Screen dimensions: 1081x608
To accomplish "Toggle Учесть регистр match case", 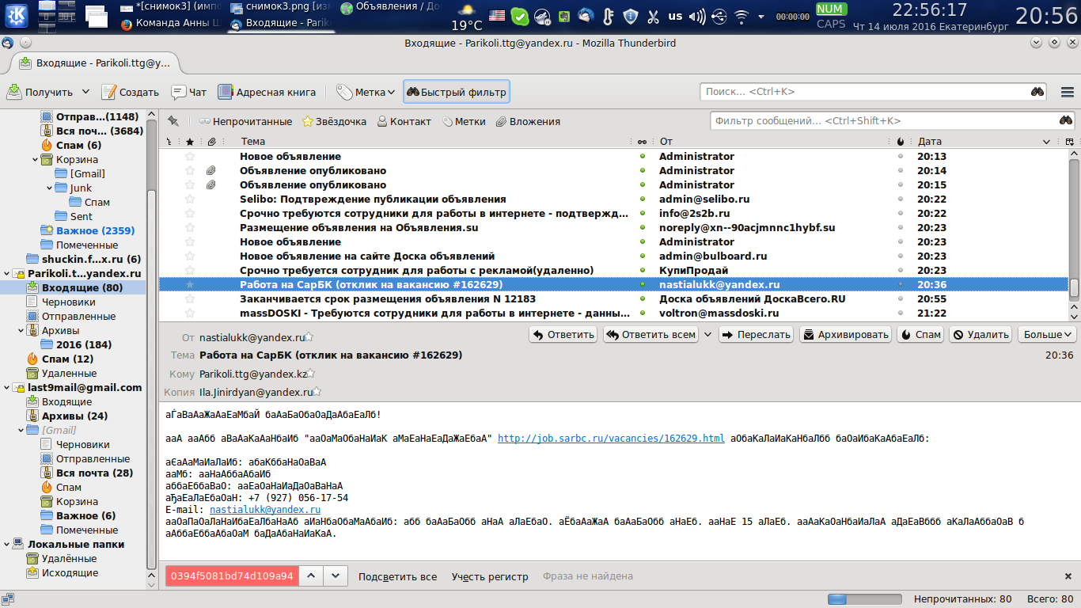I will pos(490,576).
